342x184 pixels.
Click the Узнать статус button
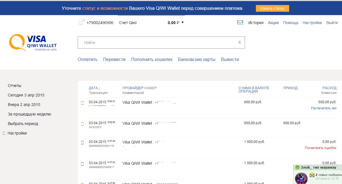pyautogui.click(x=272, y=8)
